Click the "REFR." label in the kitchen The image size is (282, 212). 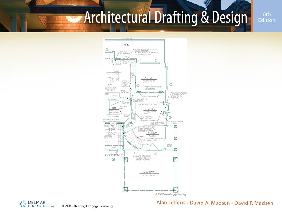[x=115, y=95]
